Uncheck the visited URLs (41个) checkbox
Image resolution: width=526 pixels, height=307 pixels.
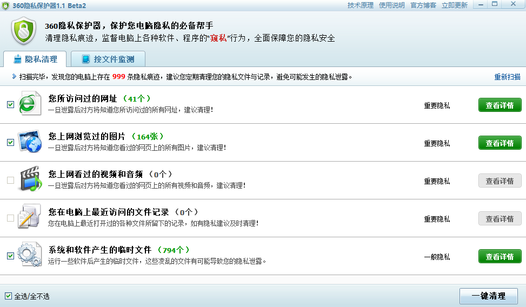(x=10, y=105)
